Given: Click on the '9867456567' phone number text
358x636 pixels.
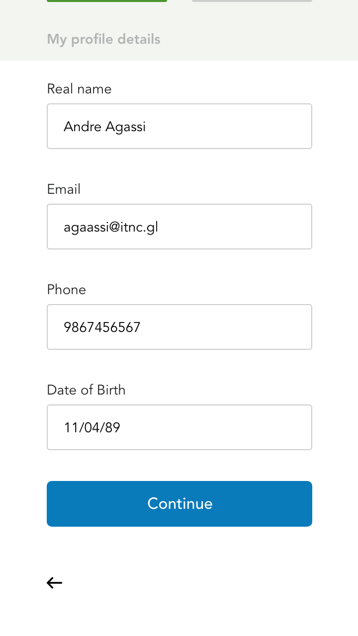Looking at the screenshot, I should tap(102, 327).
